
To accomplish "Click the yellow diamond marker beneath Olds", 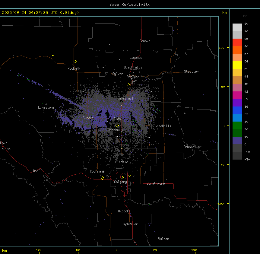I will pyautogui.click(x=117, y=126).
